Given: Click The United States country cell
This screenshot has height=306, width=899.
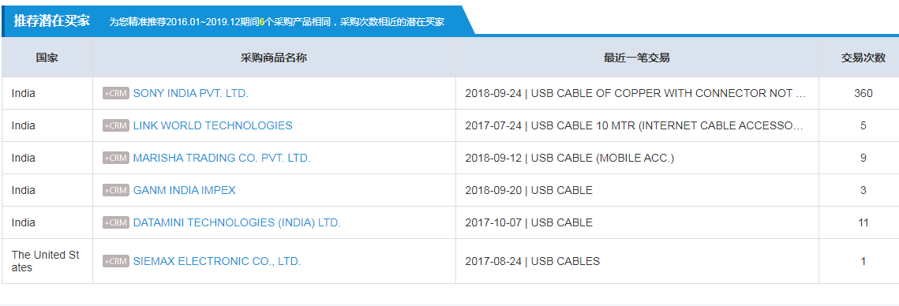Looking at the screenshot, I should click(x=47, y=261).
